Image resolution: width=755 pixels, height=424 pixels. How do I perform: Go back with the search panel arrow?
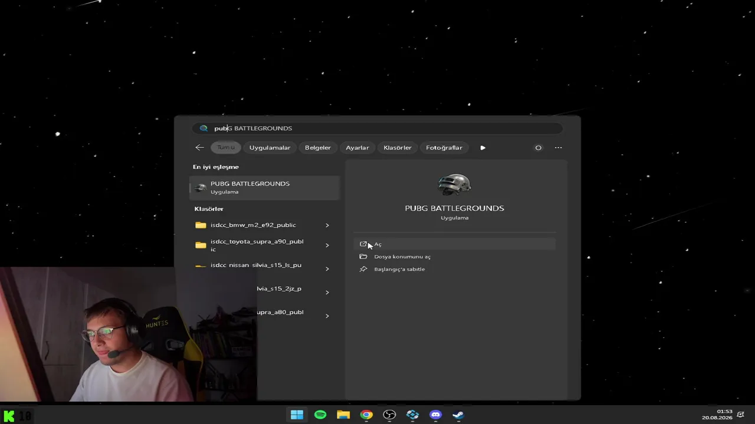199,148
